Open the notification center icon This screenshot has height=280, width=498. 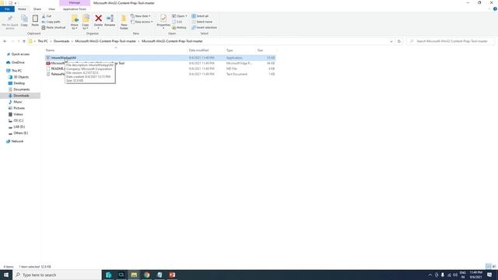click(x=489, y=275)
